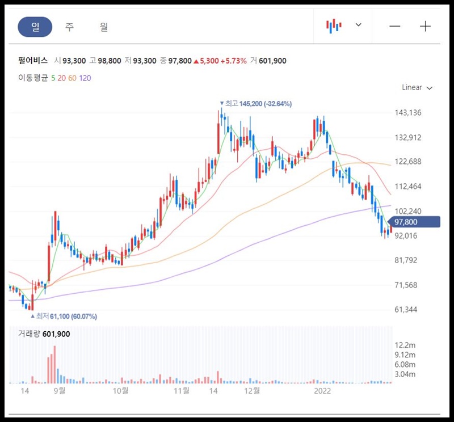454x422 pixels.
Task: Click the 97,800 current price tag
Action: click(414, 222)
